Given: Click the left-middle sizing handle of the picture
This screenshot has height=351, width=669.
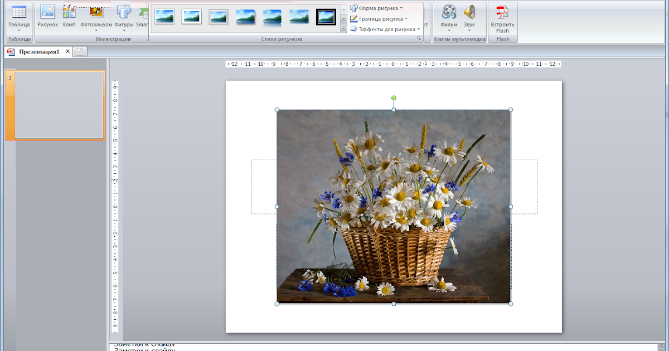Looking at the screenshot, I should point(277,207).
